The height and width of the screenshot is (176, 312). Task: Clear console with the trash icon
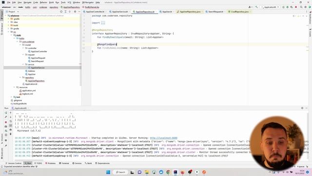(11, 134)
